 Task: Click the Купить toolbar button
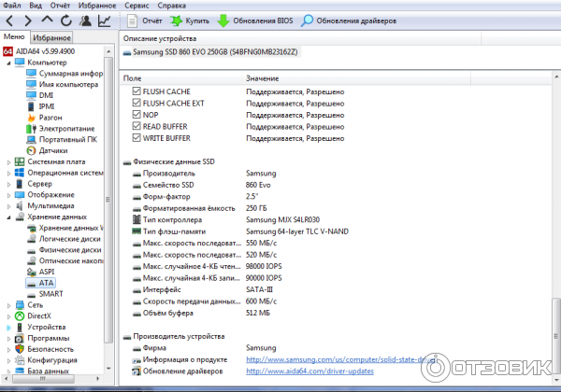(190, 21)
